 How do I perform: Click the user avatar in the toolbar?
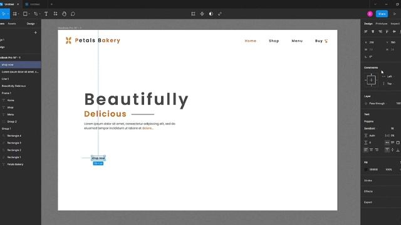370,14
